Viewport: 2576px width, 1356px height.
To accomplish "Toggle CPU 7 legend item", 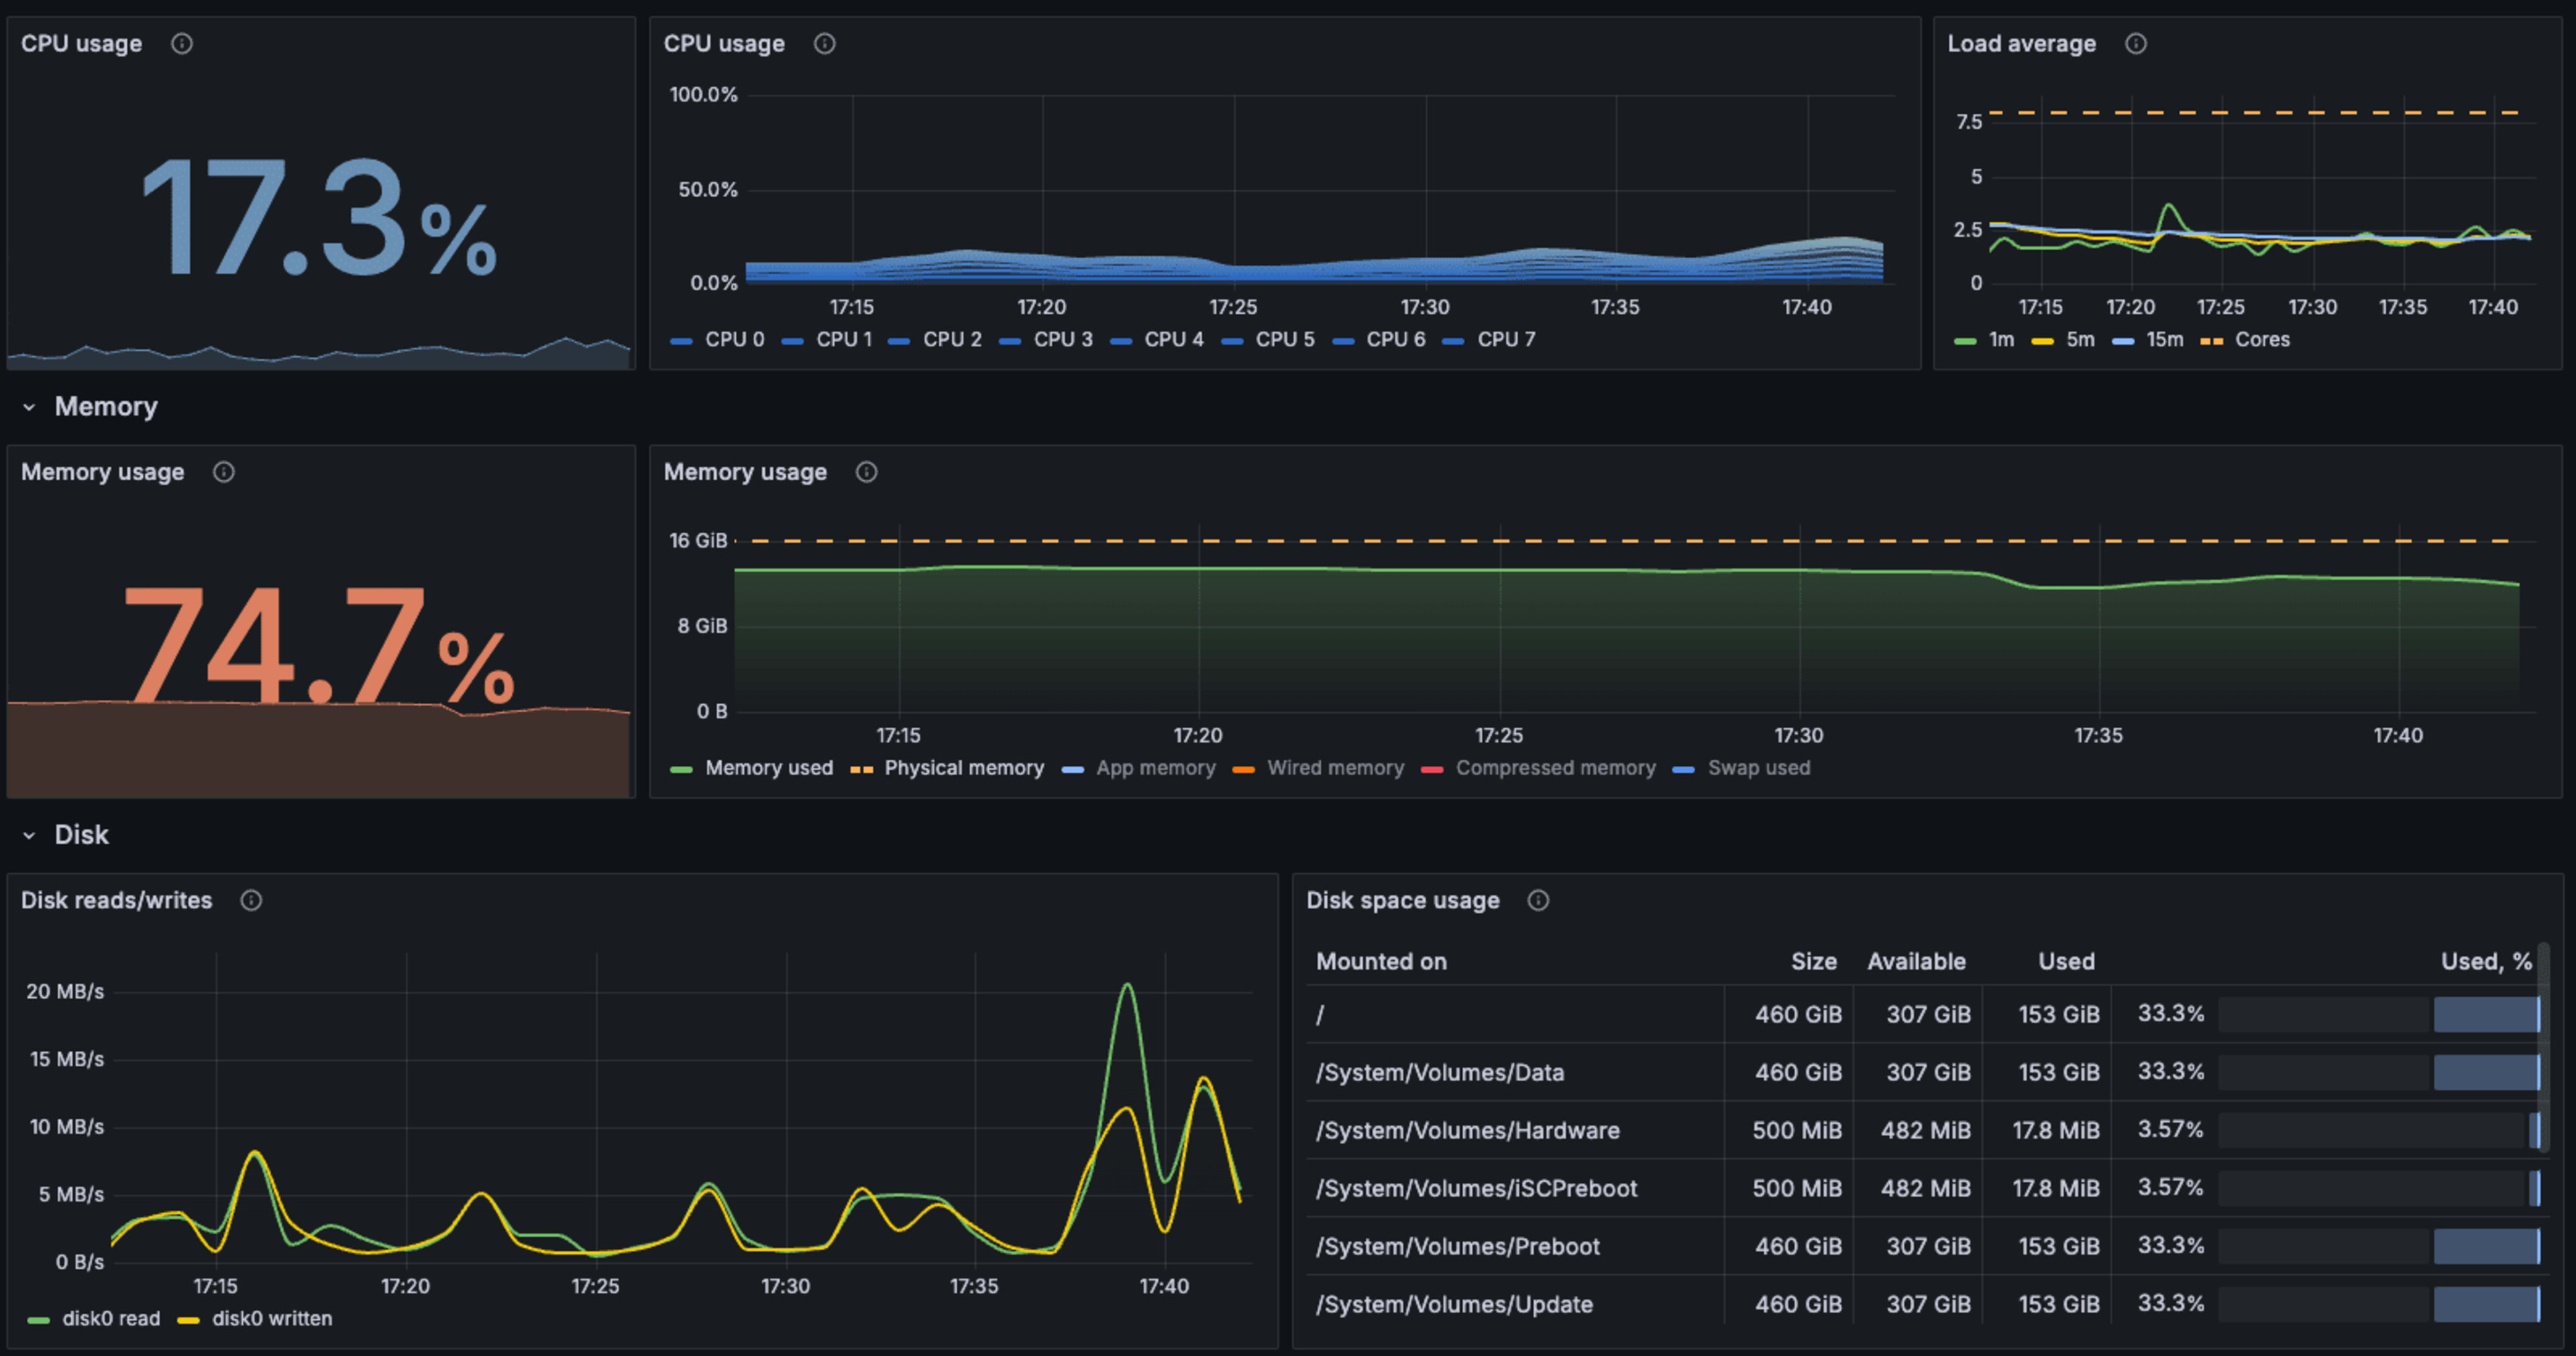I will [1505, 339].
